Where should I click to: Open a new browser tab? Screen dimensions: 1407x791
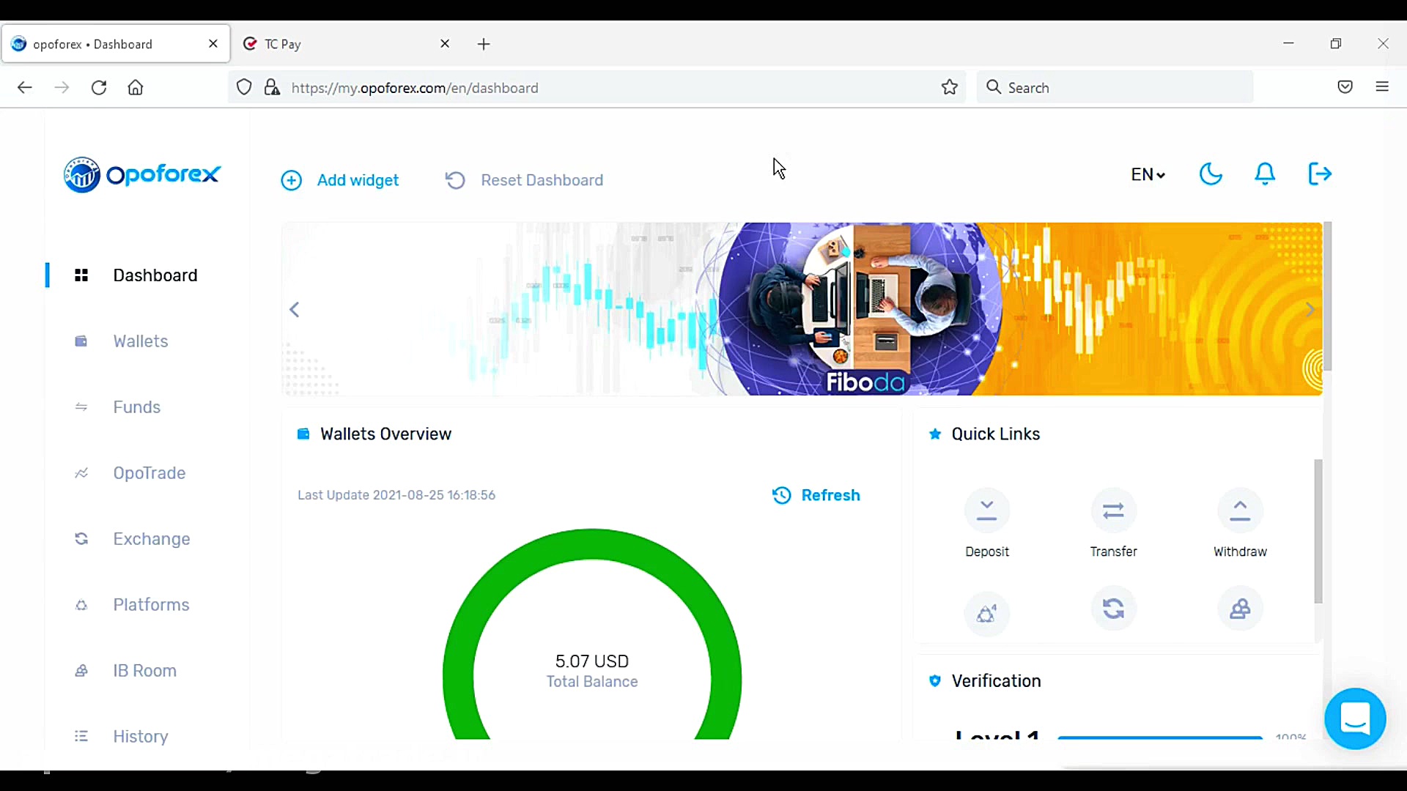pyautogui.click(x=484, y=44)
